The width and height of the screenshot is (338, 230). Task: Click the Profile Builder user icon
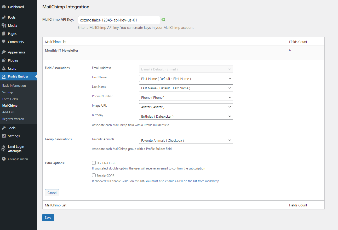(4, 76)
